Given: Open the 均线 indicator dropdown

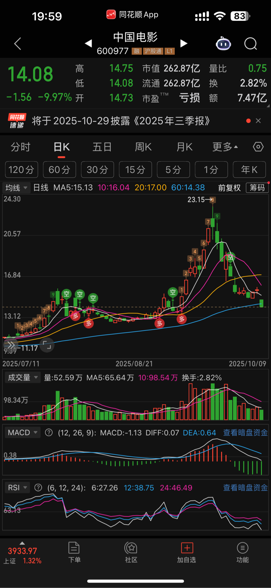Looking at the screenshot, I should pyautogui.click(x=16, y=188).
